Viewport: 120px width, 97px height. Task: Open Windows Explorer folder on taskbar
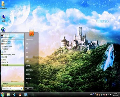pos(8,95)
